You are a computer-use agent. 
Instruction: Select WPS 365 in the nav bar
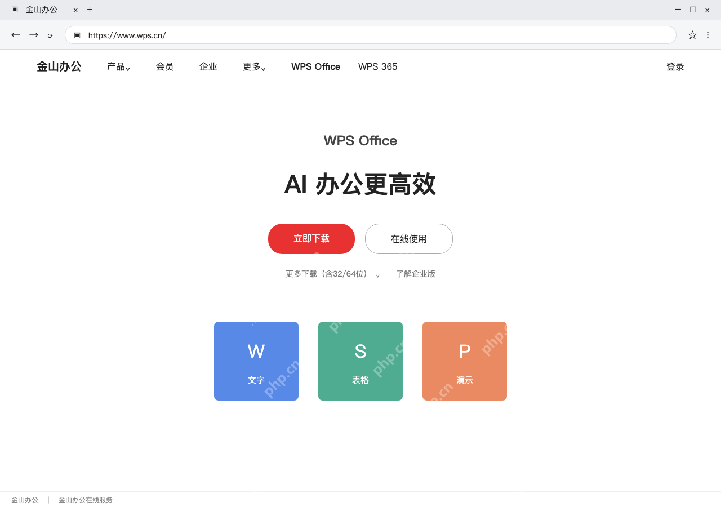(x=377, y=66)
